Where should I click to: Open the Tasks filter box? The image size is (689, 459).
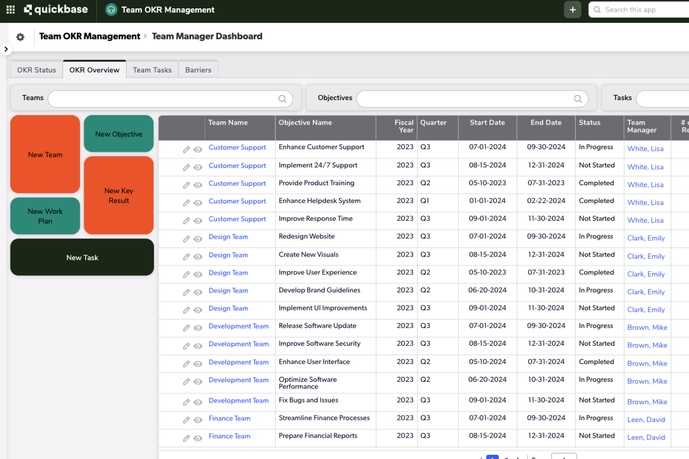[662, 99]
